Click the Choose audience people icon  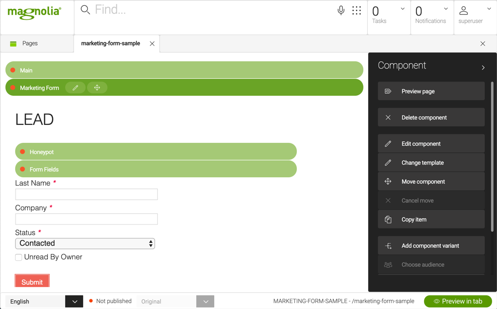(388, 265)
